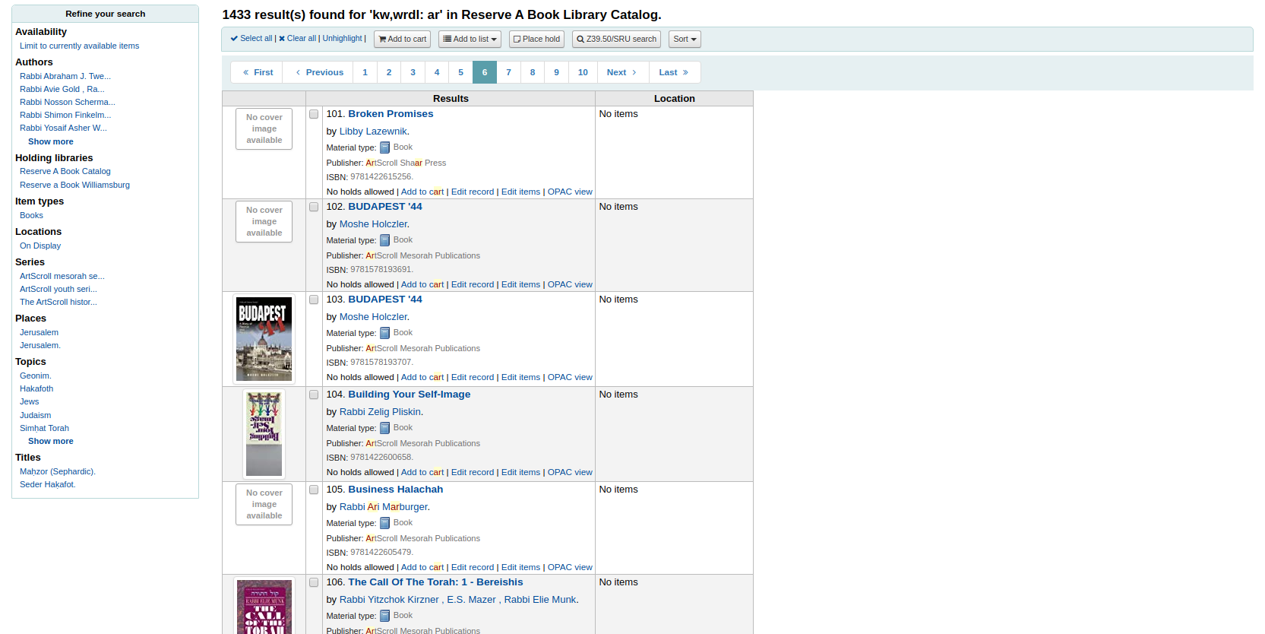The width and height of the screenshot is (1265, 634).
Task: Go to results page 7
Action: point(508,72)
